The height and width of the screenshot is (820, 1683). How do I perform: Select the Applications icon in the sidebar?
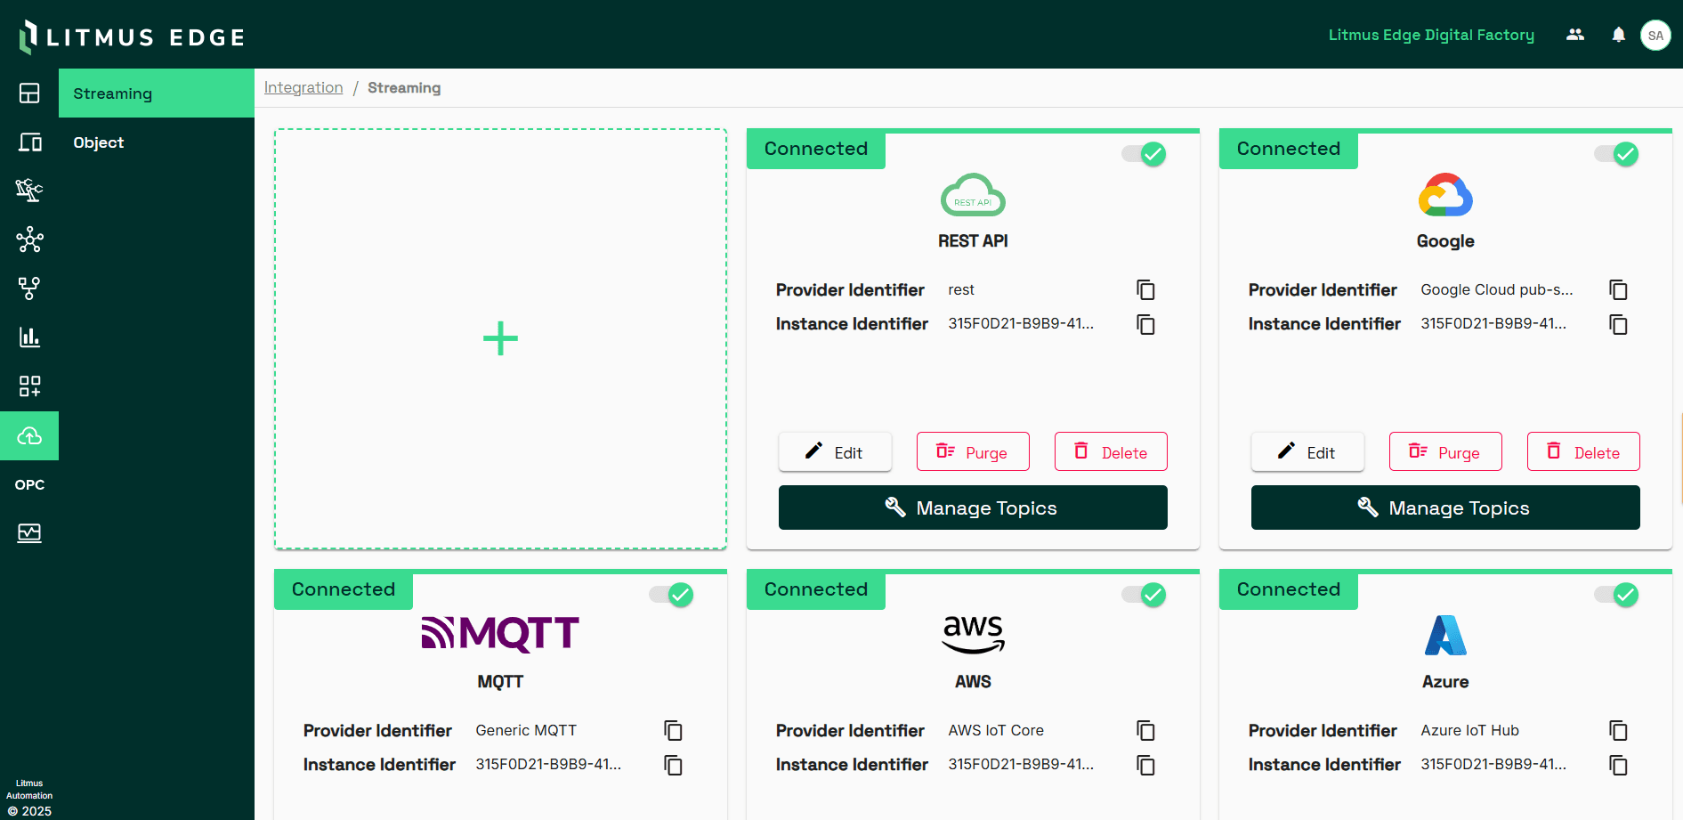[30, 386]
